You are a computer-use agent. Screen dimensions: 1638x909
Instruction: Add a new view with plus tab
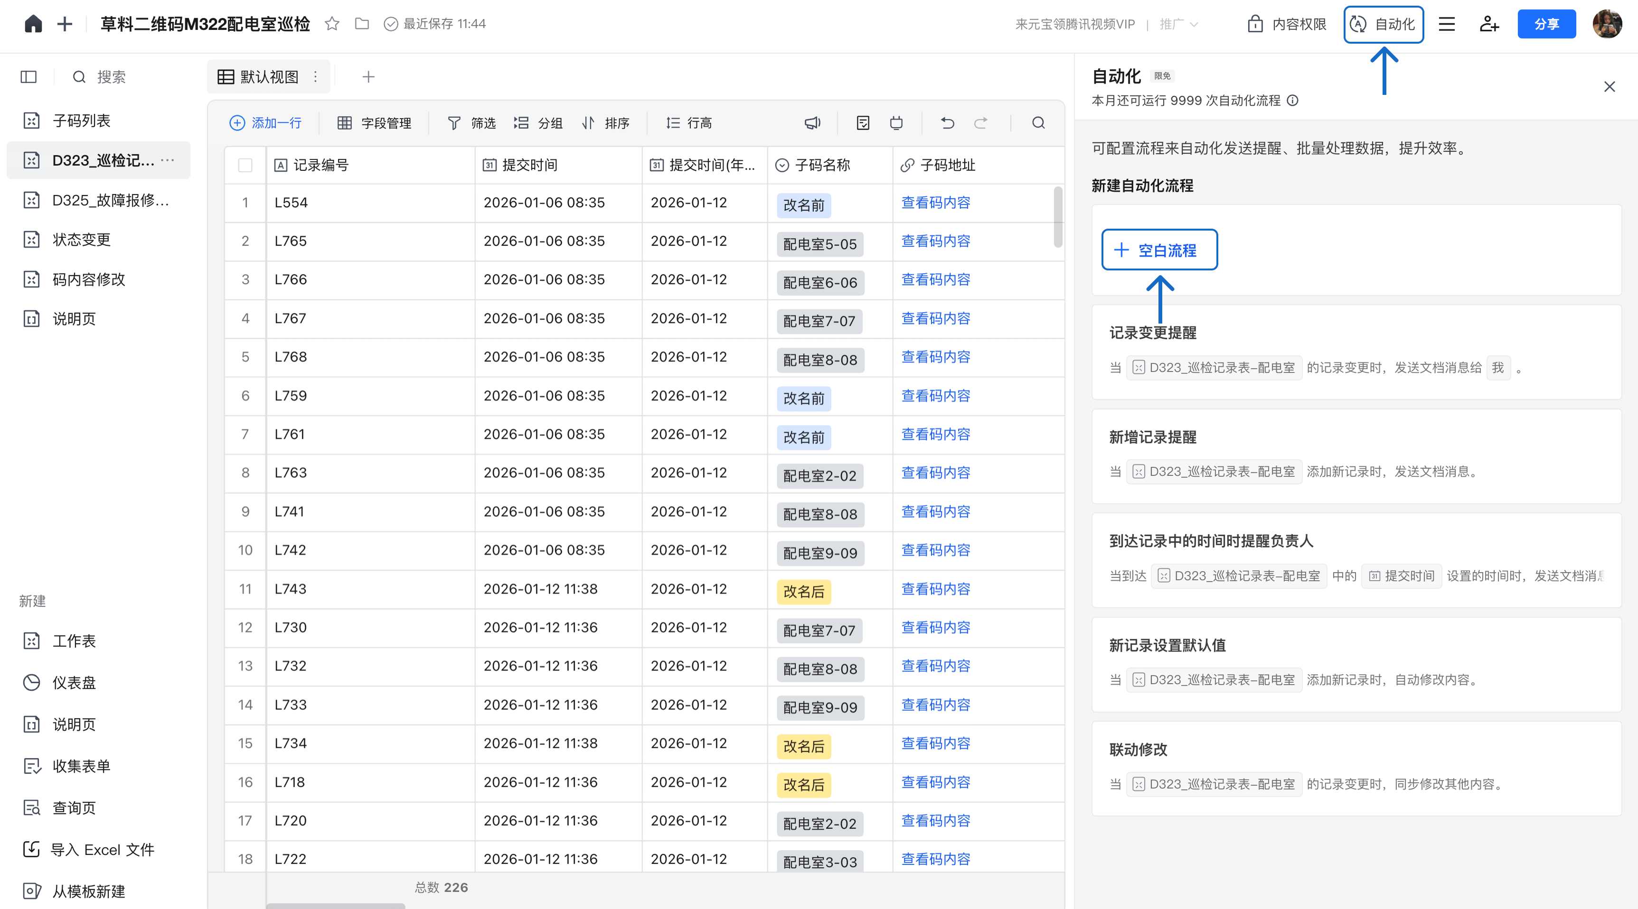pyautogui.click(x=368, y=77)
